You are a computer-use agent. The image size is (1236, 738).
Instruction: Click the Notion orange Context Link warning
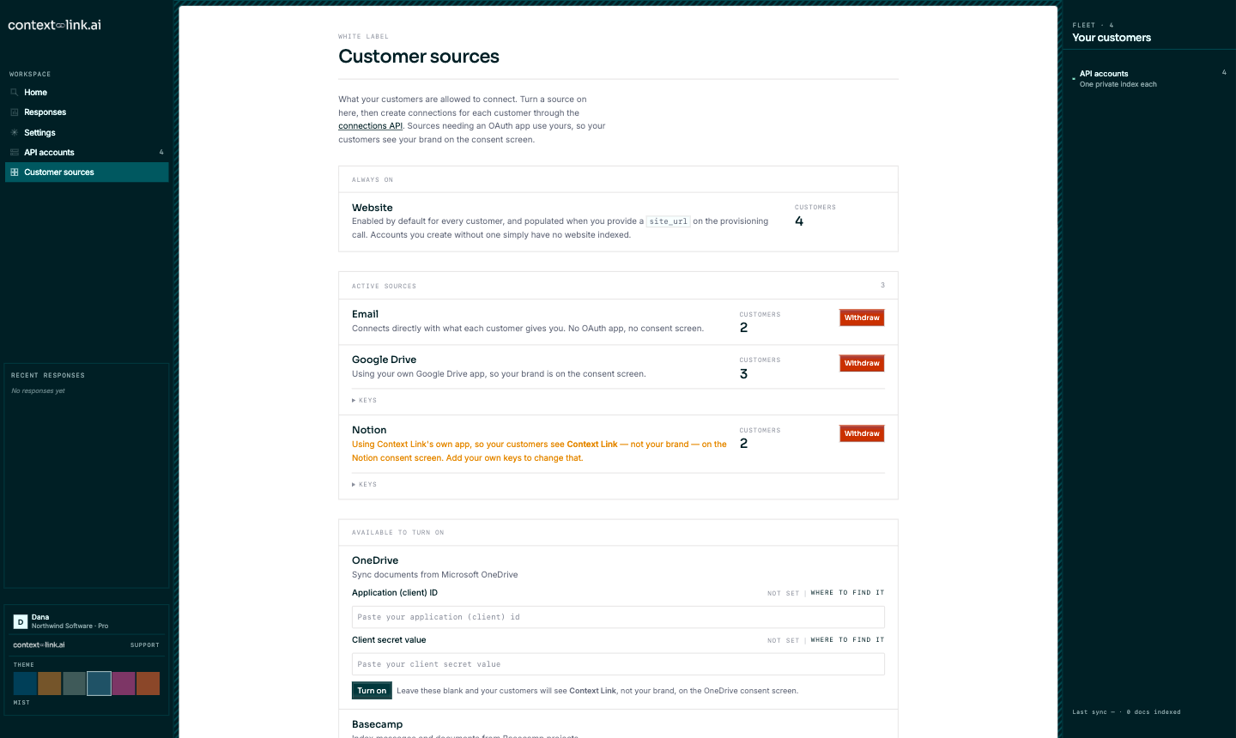tap(539, 451)
